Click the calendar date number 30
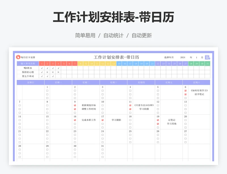 pyautogui.click(x=75, y=146)
